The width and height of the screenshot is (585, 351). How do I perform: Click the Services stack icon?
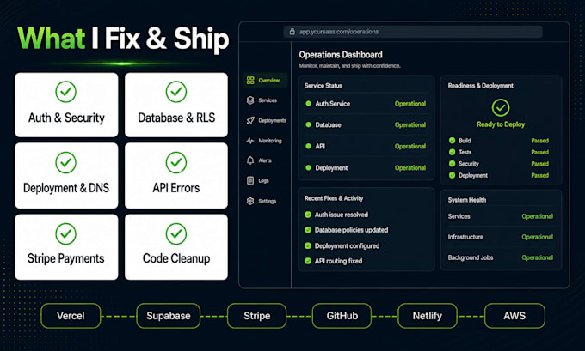tap(250, 100)
